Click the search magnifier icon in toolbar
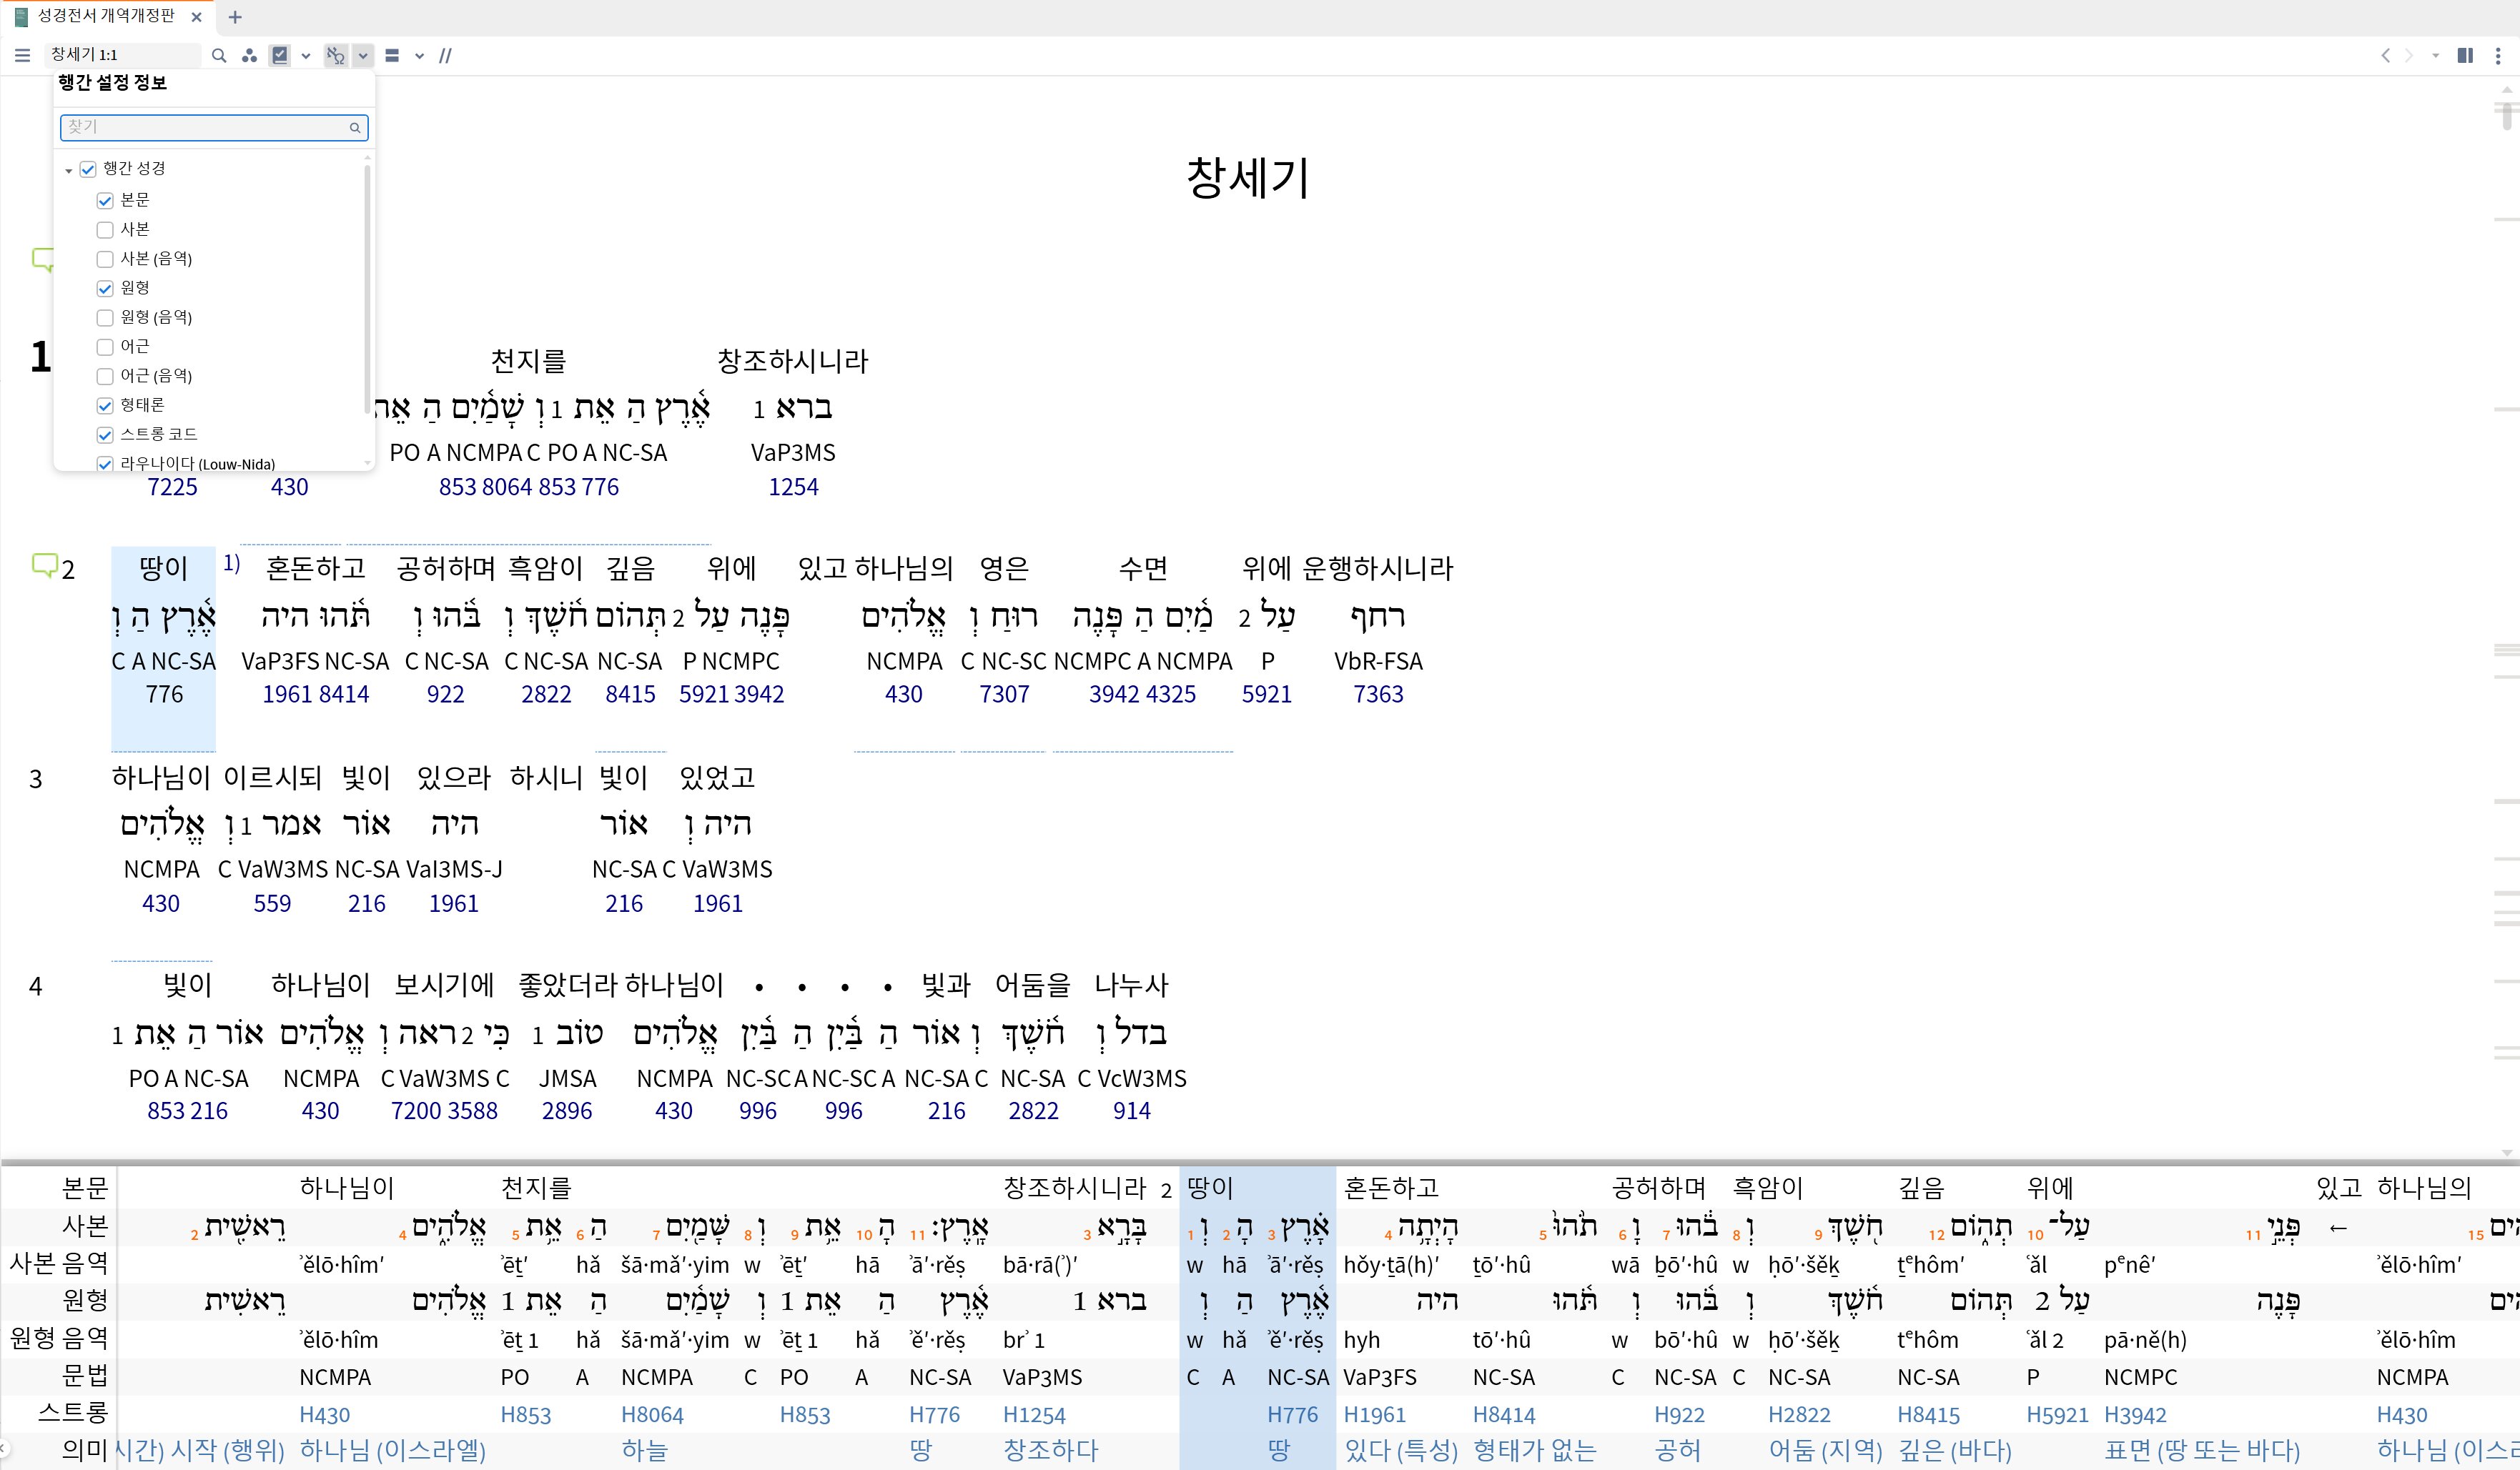The image size is (2520, 1470). tap(219, 55)
